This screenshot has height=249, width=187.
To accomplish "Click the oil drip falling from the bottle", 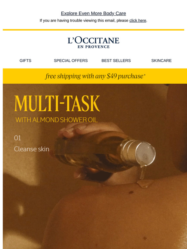I will (x=143, y=173).
